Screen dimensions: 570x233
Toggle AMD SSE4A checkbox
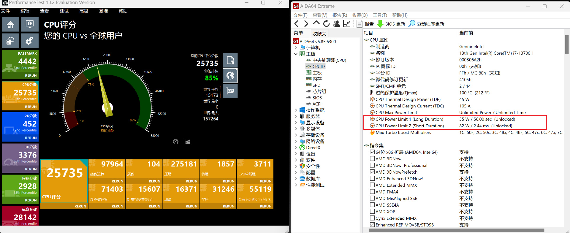pyautogui.click(x=372, y=205)
